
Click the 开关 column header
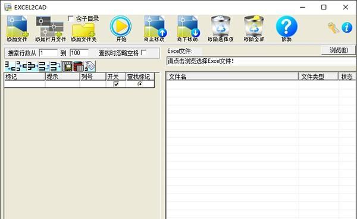click(x=116, y=77)
